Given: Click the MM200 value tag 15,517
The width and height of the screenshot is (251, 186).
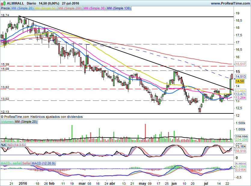Looking at the screenshot, I should (240, 64).
